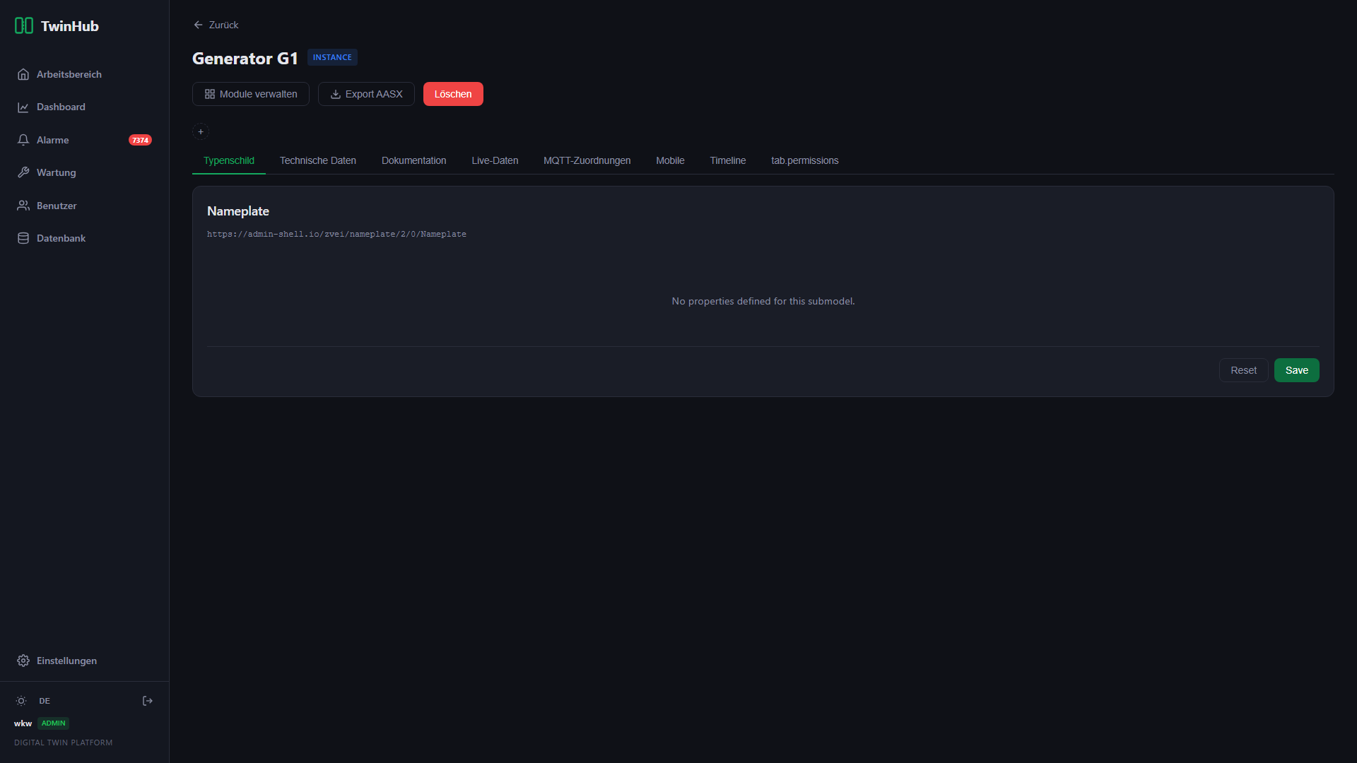Click the Nameplate semantic ID URL
This screenshot has width=1357, height=763.
click(336, 234)
